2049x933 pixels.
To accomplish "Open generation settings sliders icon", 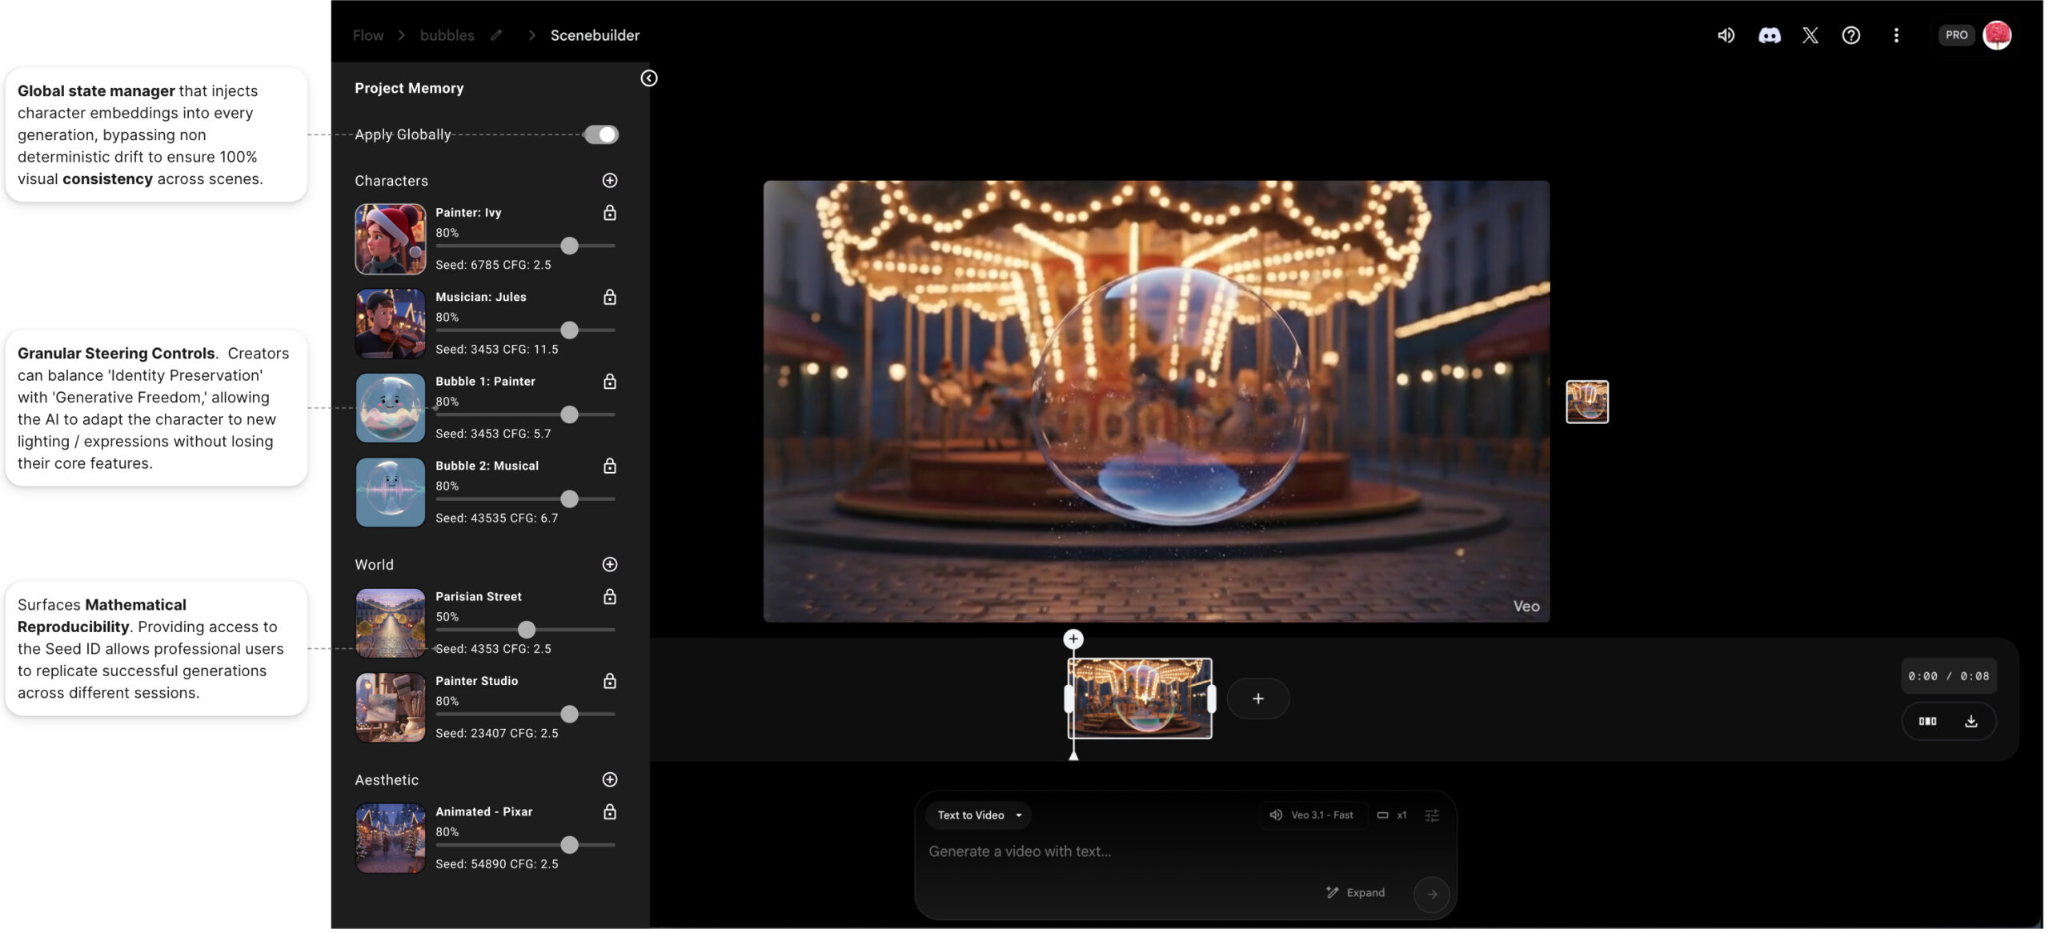I will click(x=1432, y=815).
